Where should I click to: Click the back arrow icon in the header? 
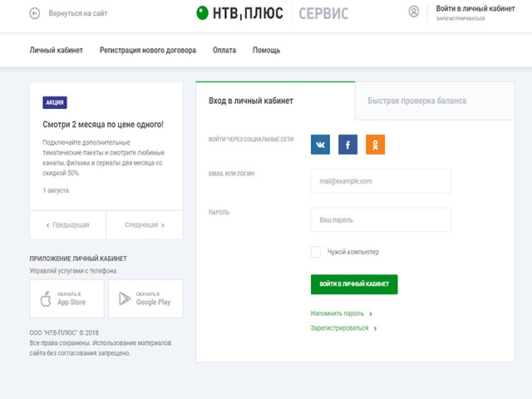(35, 13)
